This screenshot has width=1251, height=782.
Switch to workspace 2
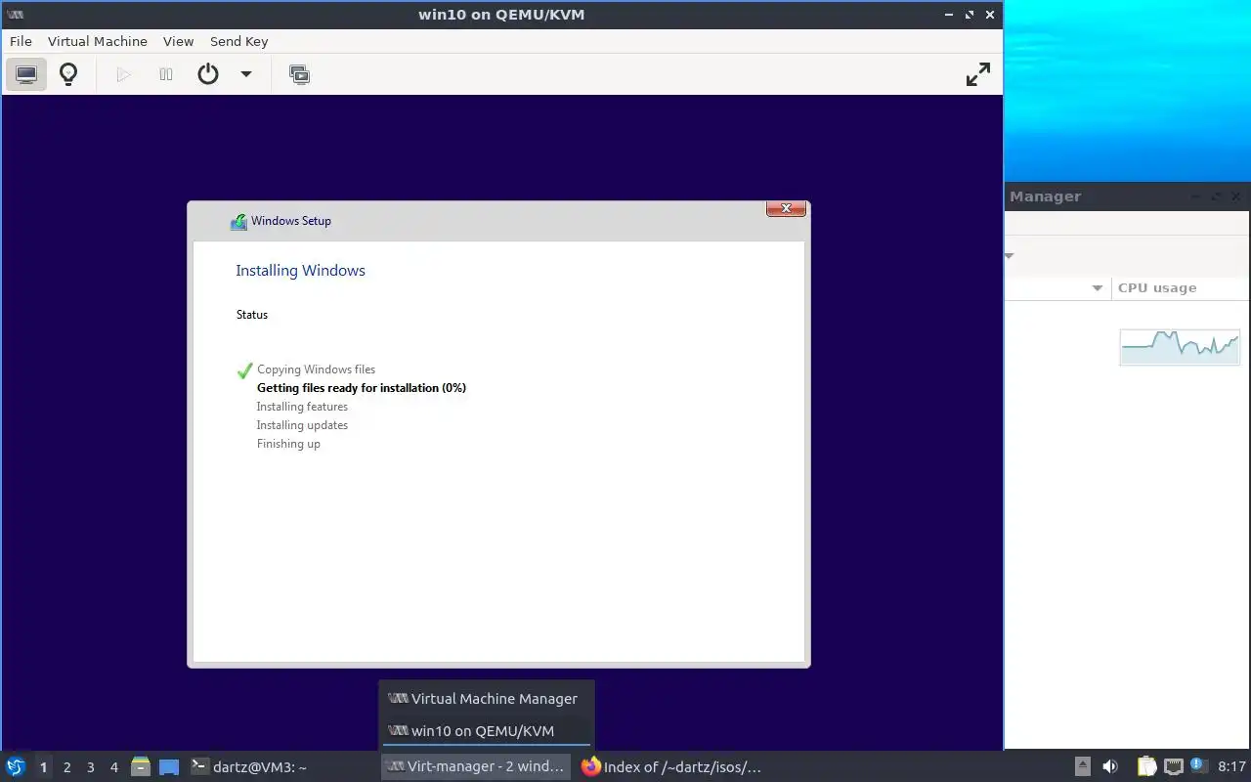coord(67,767)
